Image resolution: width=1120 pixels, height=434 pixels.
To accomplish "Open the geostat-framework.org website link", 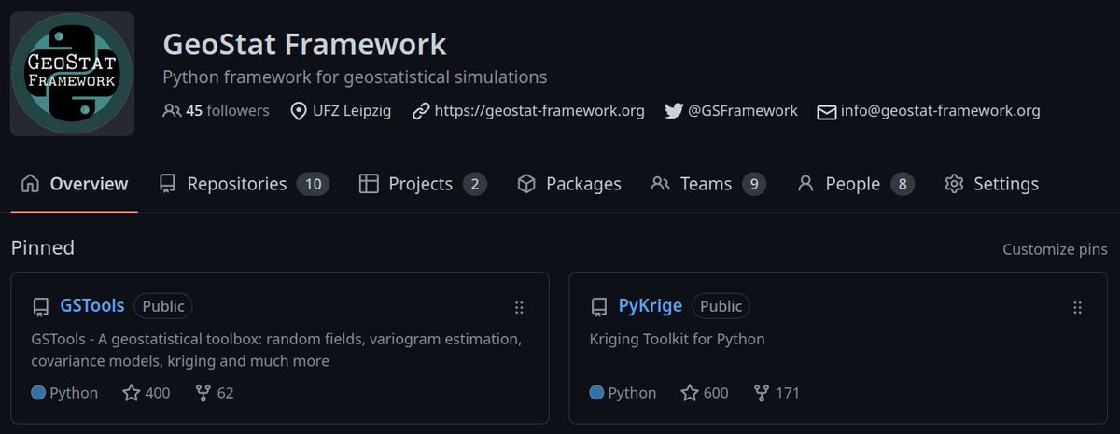I will click(539, 110).
